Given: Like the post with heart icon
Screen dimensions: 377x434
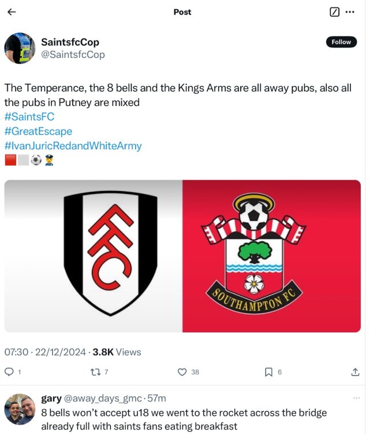Looking at the screenshot, I should point(182,372).
